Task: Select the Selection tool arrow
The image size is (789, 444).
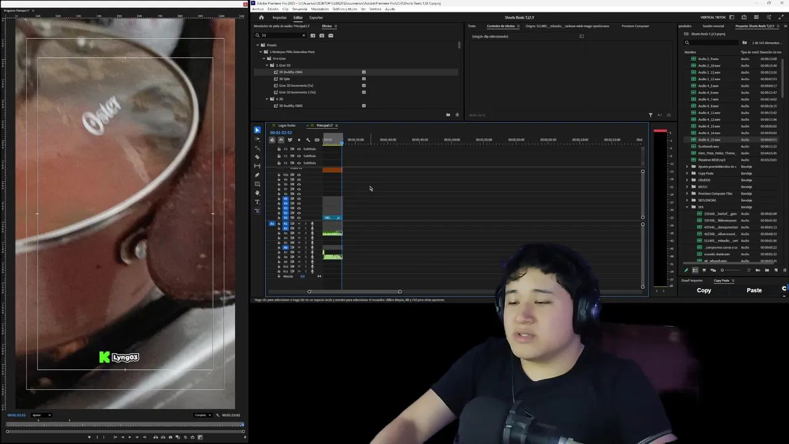Action: [257, 130]
